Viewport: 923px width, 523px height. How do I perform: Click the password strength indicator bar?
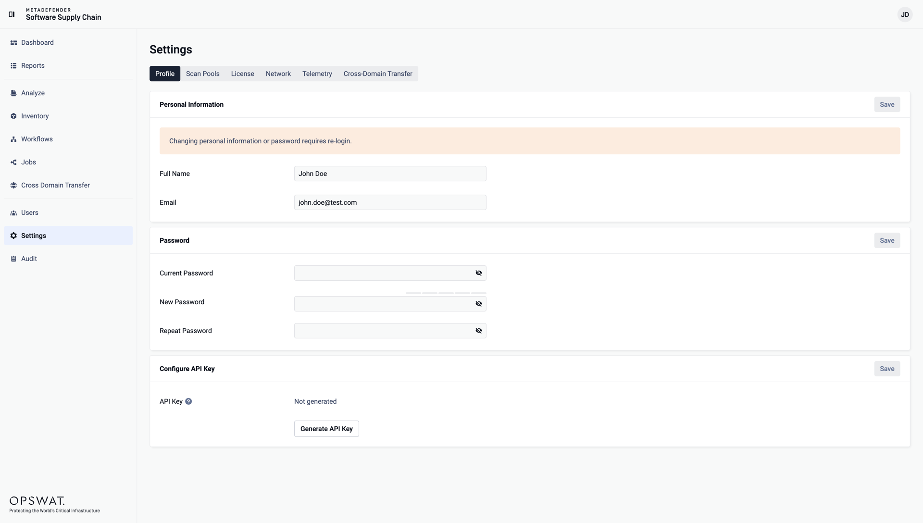tap(446, 293)
